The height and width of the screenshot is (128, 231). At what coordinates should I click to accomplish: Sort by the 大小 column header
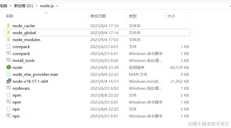pos(171,16)
